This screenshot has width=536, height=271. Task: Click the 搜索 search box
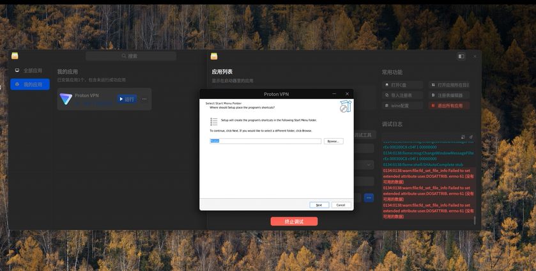pos(131,56)
